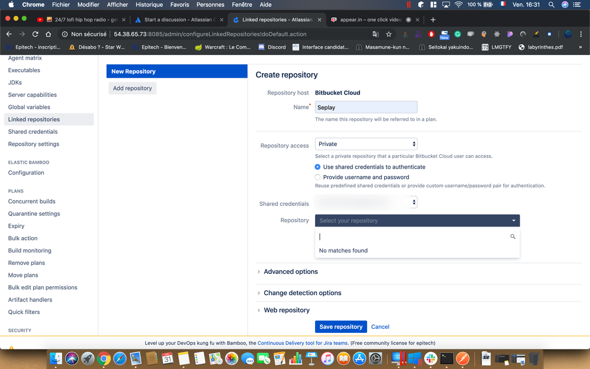Bookmark this page with the star icon

click(x=388, y=34)
